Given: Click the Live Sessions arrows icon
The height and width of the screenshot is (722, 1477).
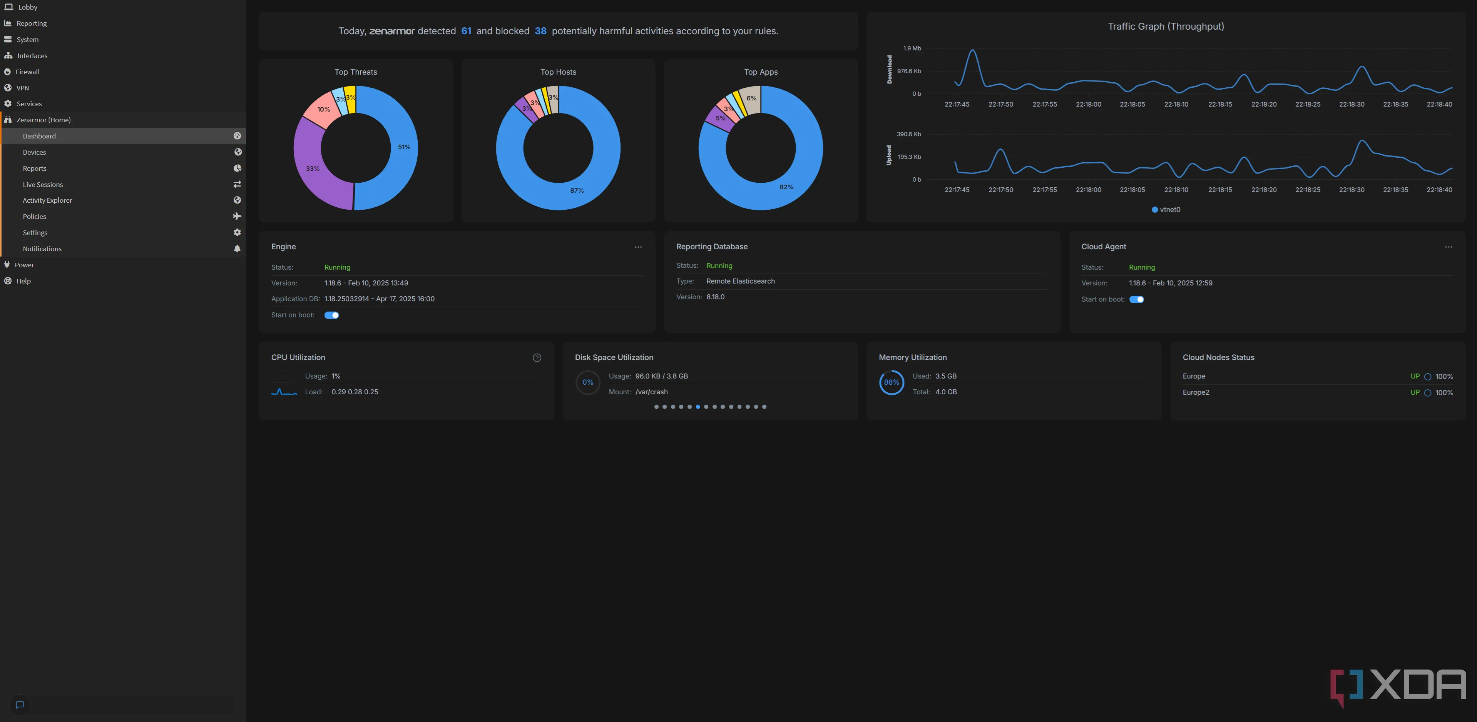Looking at the screenshot, I should (x=238, y=184).
